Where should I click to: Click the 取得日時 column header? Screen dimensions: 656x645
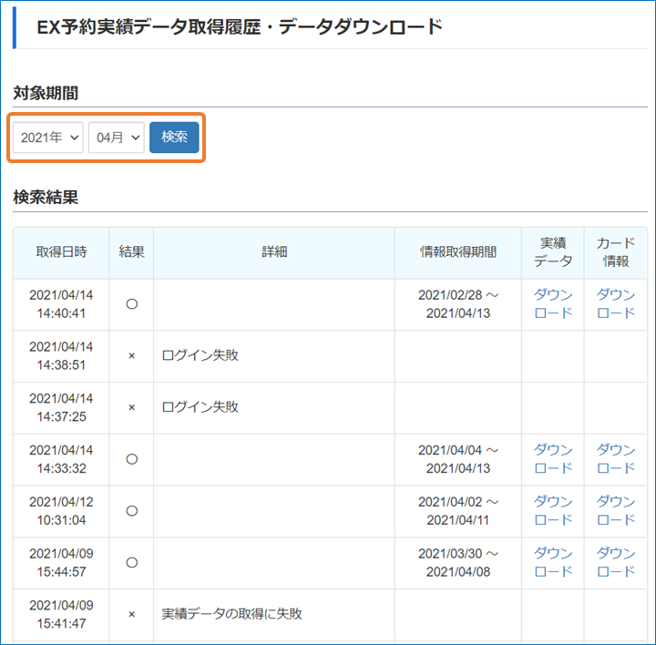[61, 252]
